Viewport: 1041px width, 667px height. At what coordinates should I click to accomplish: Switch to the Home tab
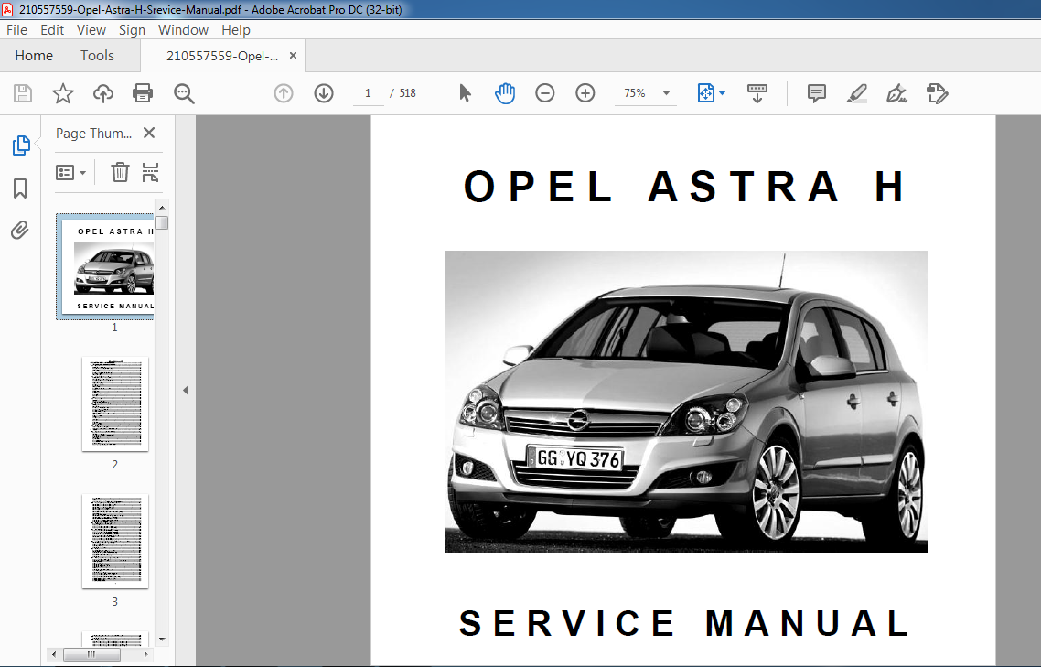click(34, 56)
